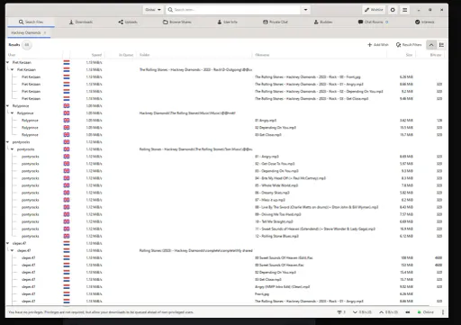This screenshot has height=325, width=461.
Task: Open the Wishlist button
Action: coord(374,10)
